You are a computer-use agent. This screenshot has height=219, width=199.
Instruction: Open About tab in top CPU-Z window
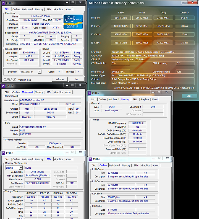69,9
